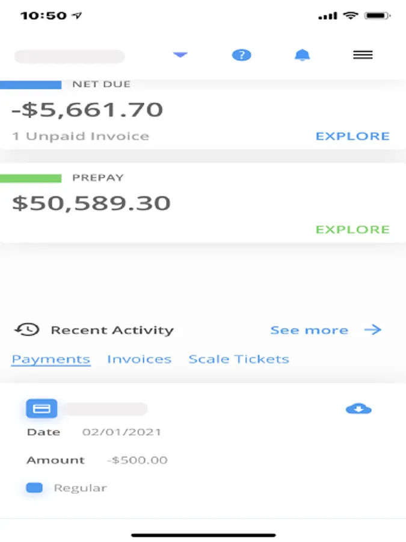Open the notifications bell
This screenshot has height=542, width=406.
coord(302,55)
